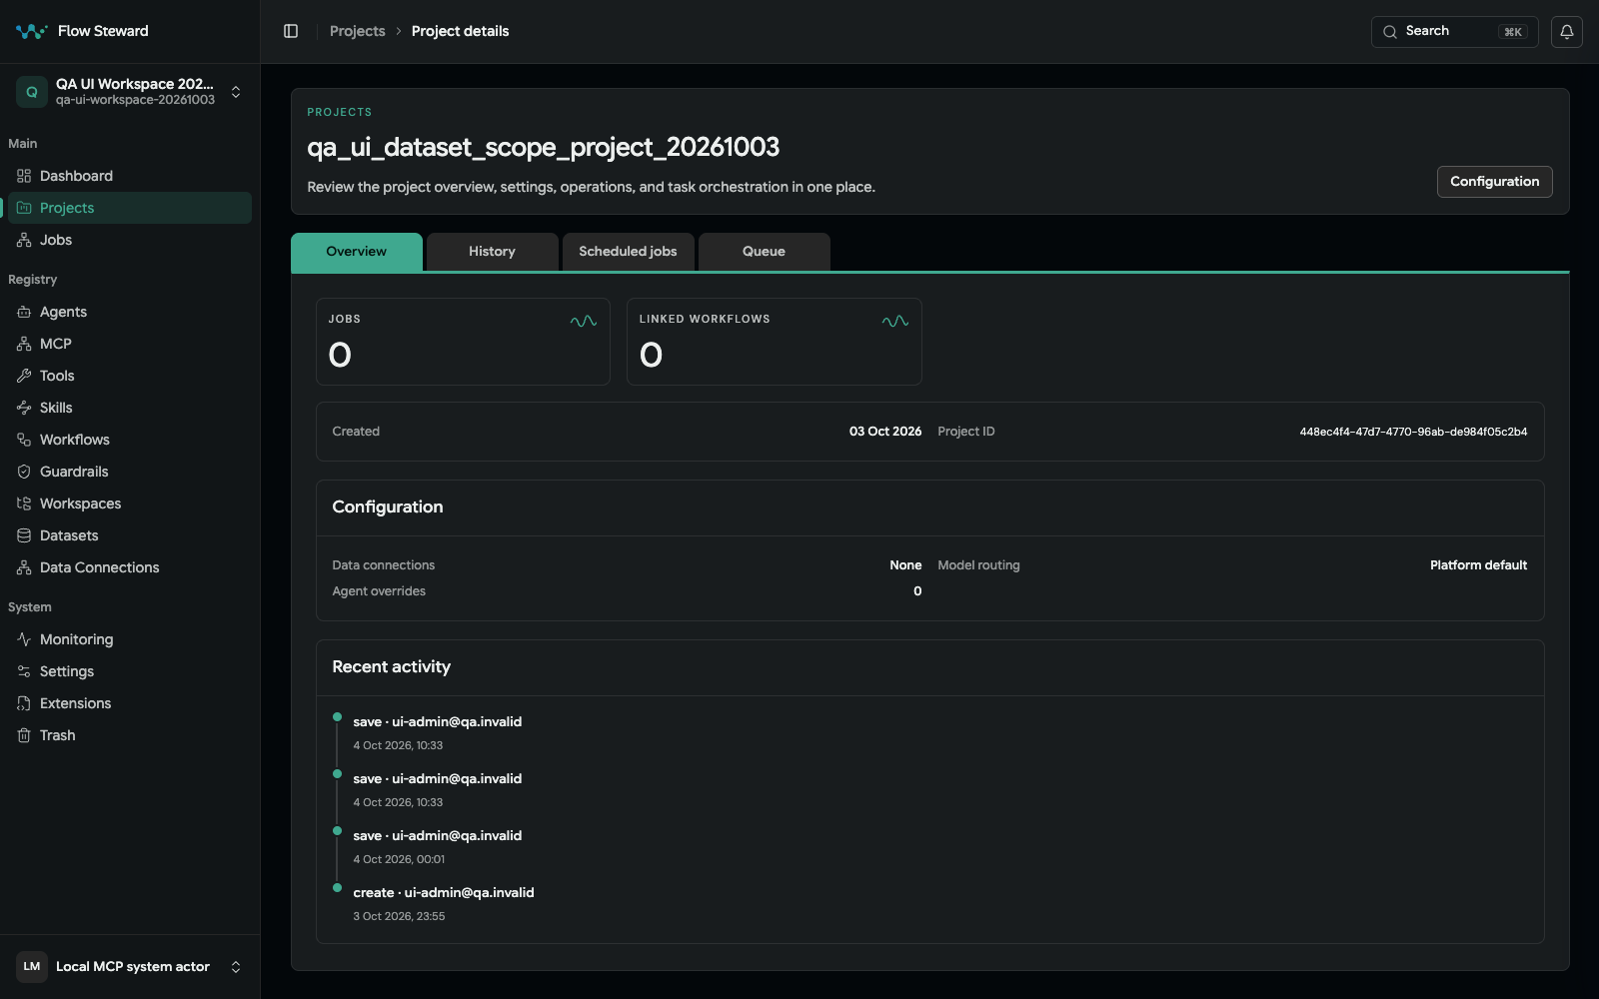Open notifications bell icon

[x=1567, y=31]
